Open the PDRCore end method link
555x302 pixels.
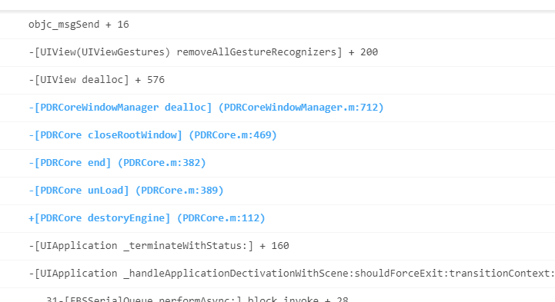[x=70, y=163]
